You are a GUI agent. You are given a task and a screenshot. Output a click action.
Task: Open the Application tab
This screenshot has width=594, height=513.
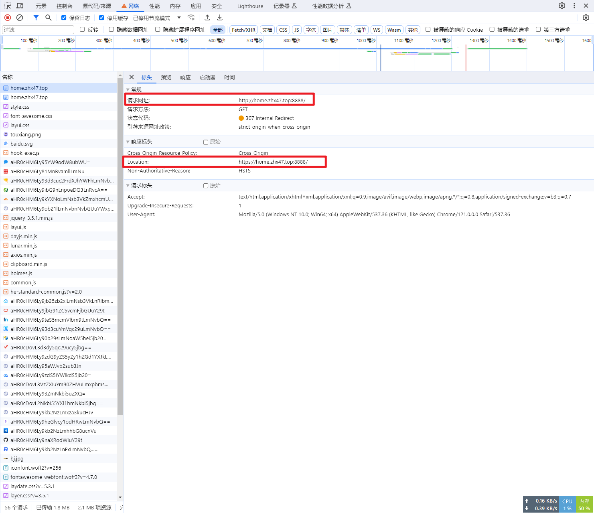(196, 6)
